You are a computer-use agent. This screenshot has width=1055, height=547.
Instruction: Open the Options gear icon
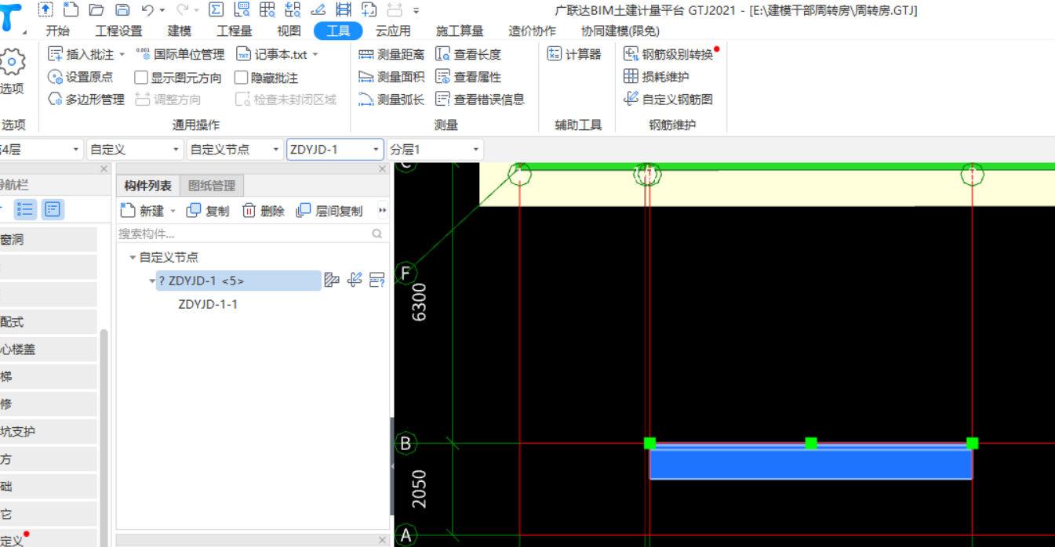pyautogui.click(x=12, y=63)
